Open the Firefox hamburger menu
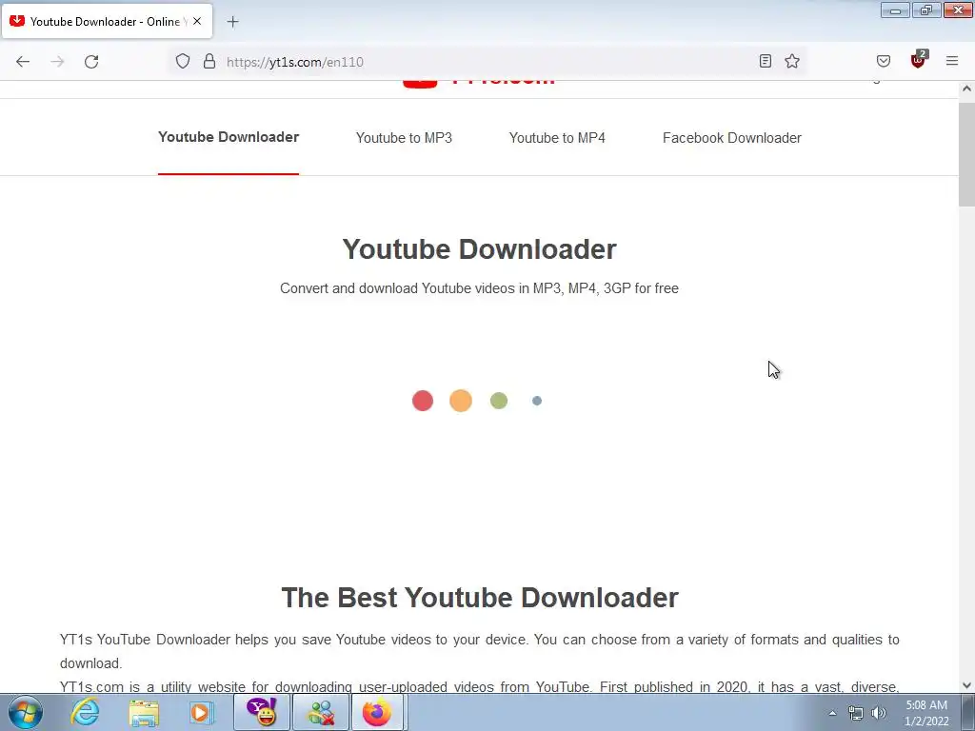Screen dimensions: 975x731 coord(952,61)
